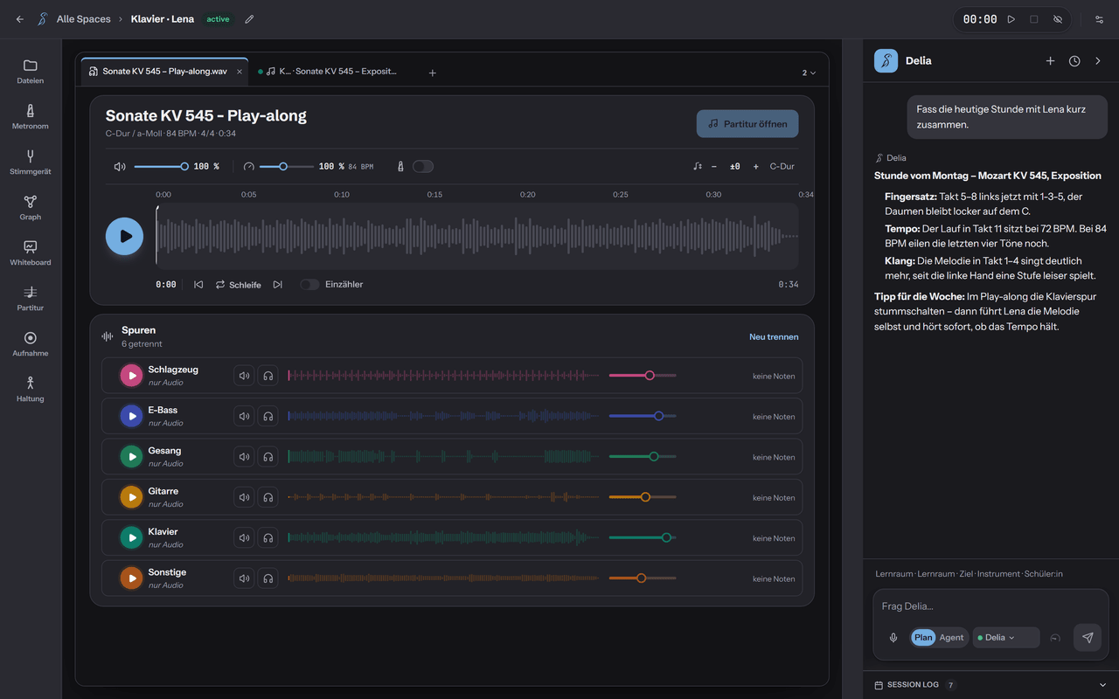Screen dimensions: 1119x699
Task: Click the main waveform timeline
Action: (477, 236)
